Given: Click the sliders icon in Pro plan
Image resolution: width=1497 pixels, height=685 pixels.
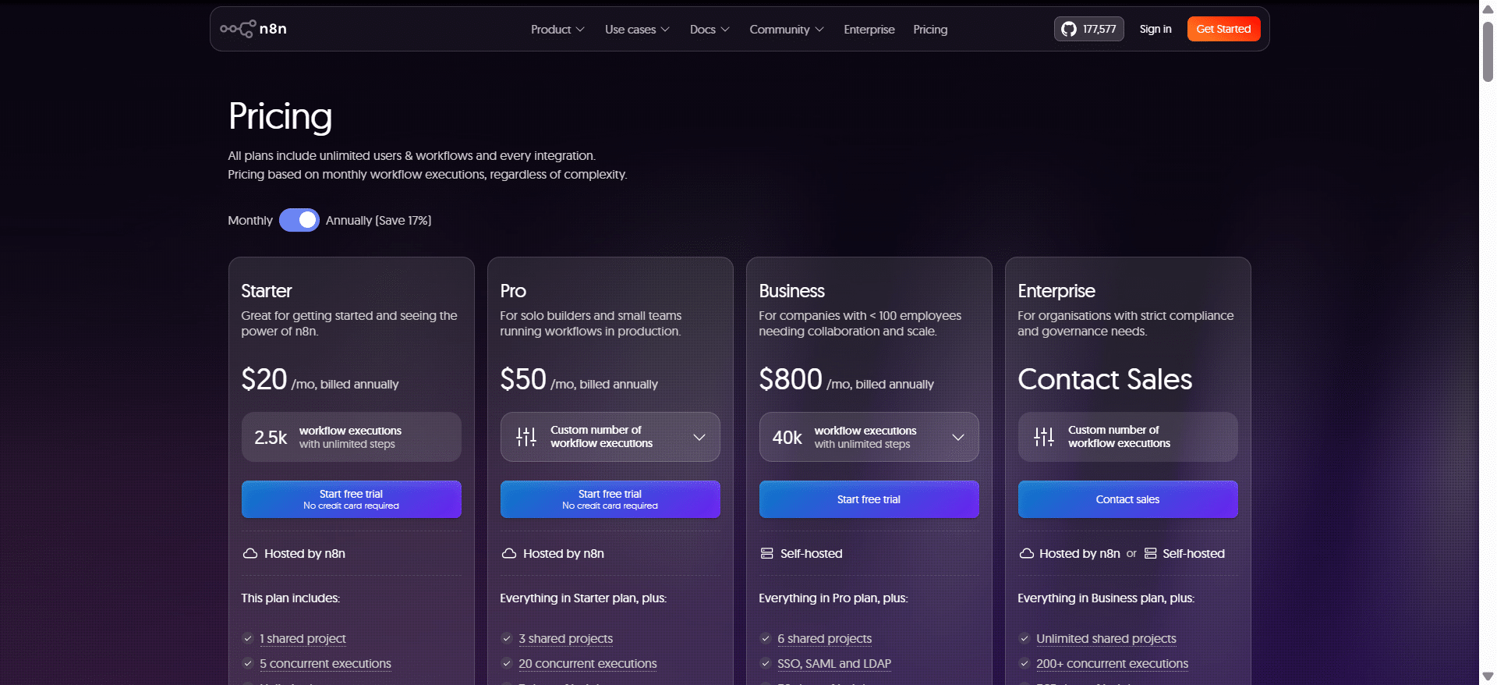Looking at the screenshot, I should [x=526, y=437].
